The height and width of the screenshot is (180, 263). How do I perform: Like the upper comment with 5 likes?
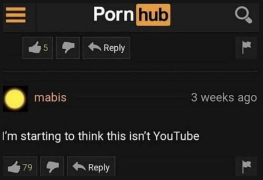tap(38, 48)
